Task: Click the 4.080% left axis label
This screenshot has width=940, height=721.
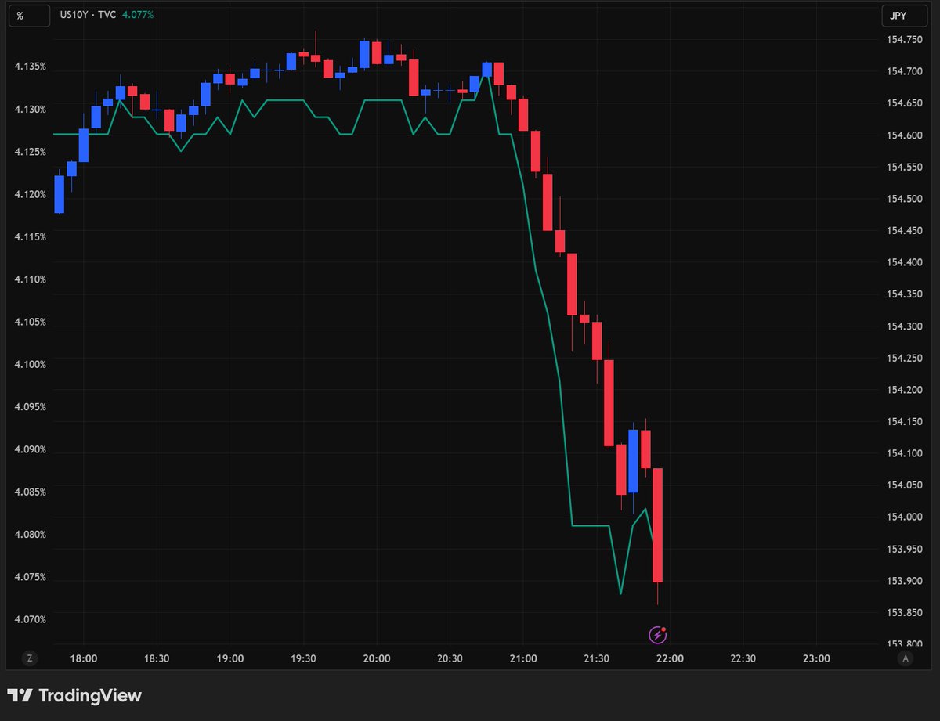Action: 30,535
